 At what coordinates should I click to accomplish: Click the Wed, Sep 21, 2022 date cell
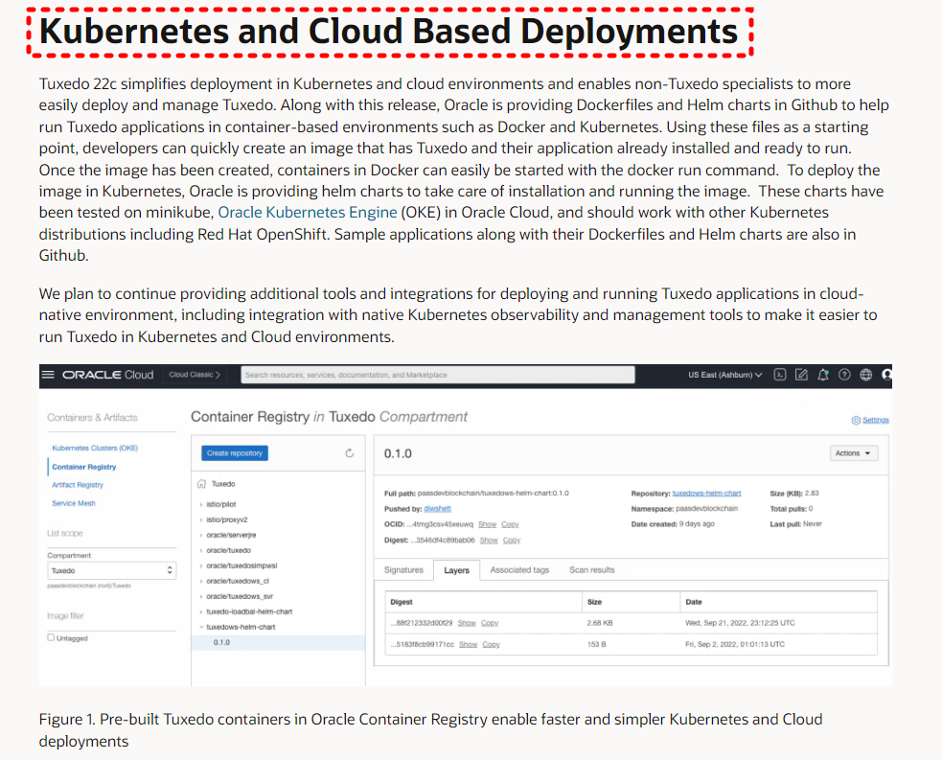click(x=740, y=623)
